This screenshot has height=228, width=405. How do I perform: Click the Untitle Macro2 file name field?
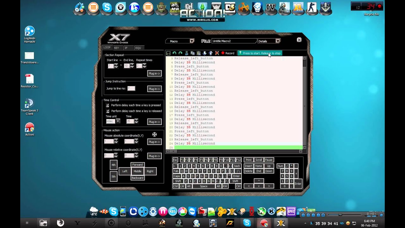pos(234,41)
